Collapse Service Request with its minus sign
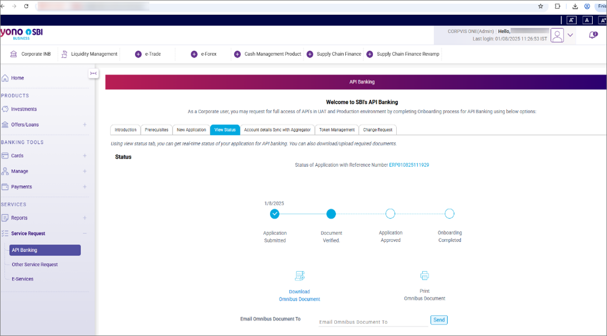This screenshot has width=607, height=336. pyautogui.click(x=84, y=233)
